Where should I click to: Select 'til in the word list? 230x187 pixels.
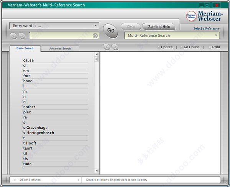point(55,154)
